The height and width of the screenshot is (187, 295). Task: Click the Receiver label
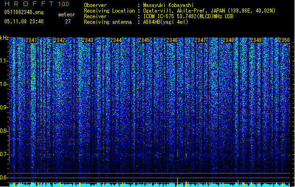pos(95,16)
